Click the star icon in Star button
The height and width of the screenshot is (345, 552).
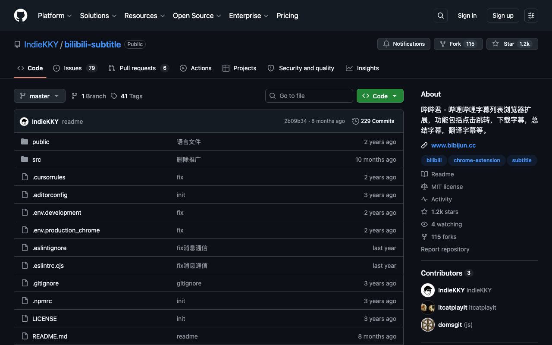pyautogui.click(x=496, y=44)
